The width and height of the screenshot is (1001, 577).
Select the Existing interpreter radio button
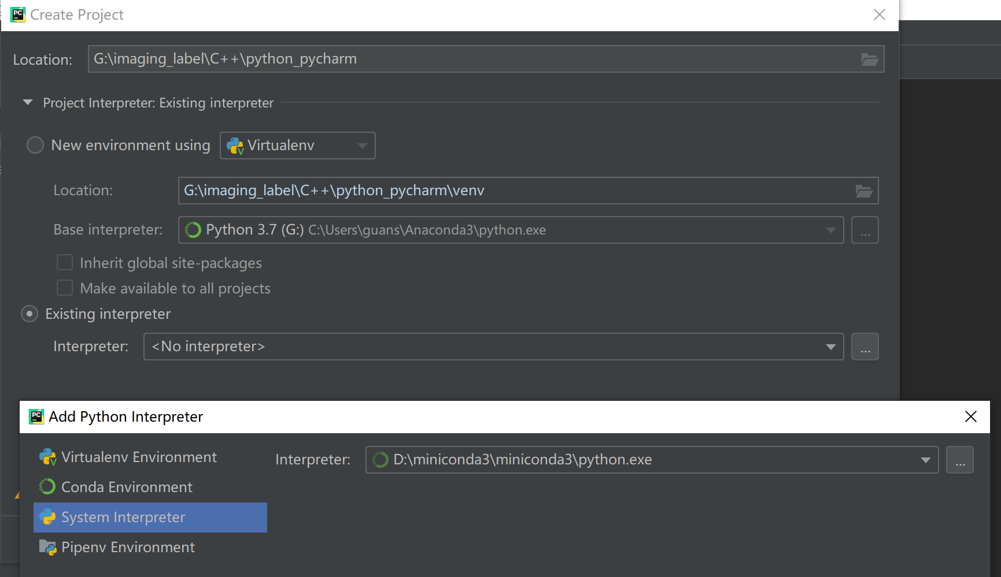[29, 314]
